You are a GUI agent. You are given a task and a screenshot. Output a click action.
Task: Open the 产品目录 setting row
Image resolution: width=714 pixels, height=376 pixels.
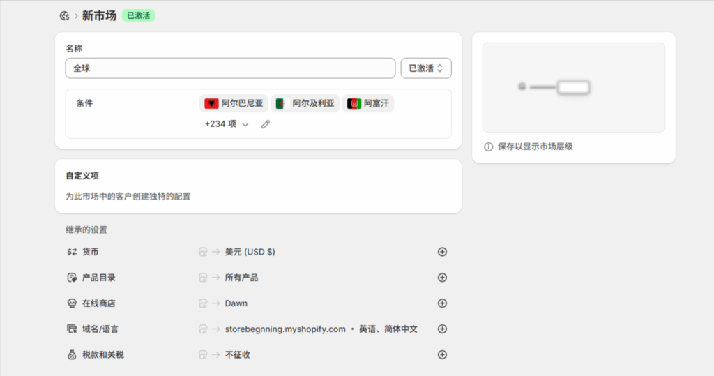coord(98,278)
